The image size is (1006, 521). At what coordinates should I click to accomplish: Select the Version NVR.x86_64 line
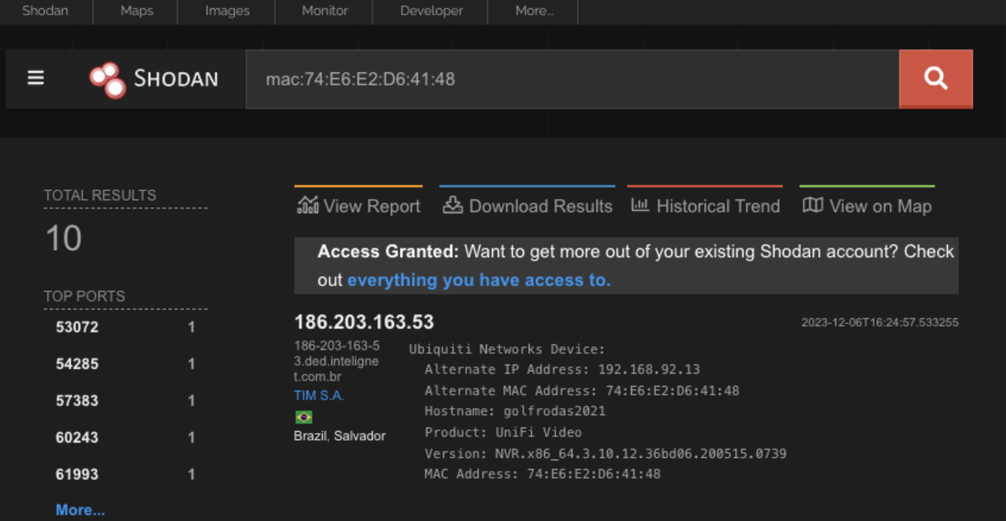point(605,453)
